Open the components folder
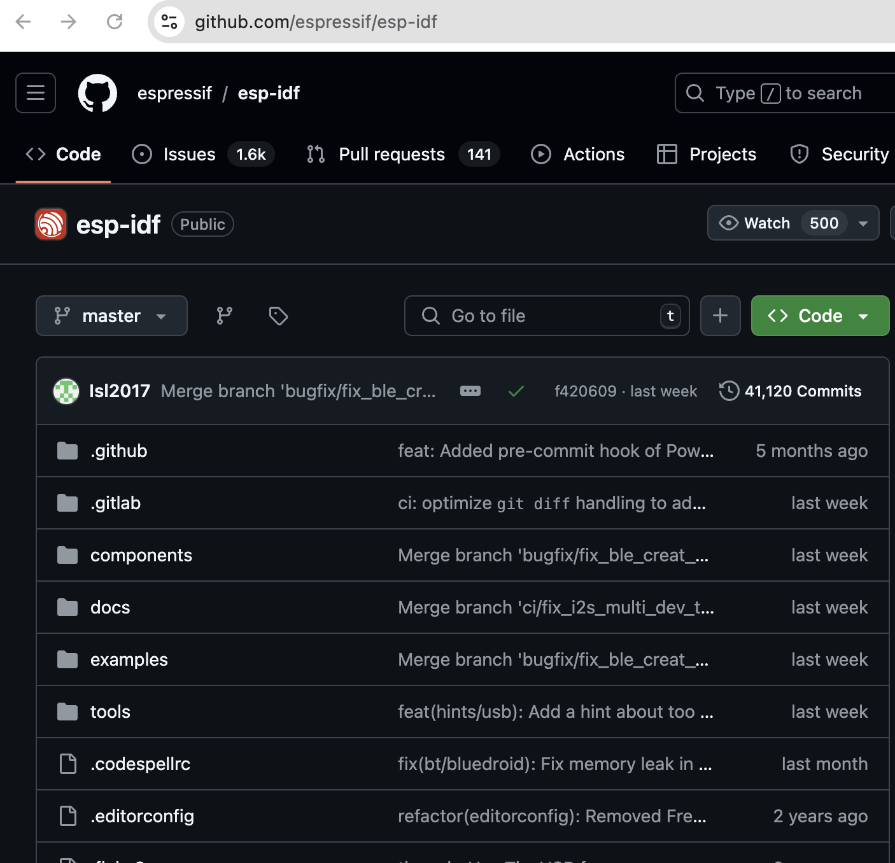This screenshot has height=863, width=895. coord(141,555)
